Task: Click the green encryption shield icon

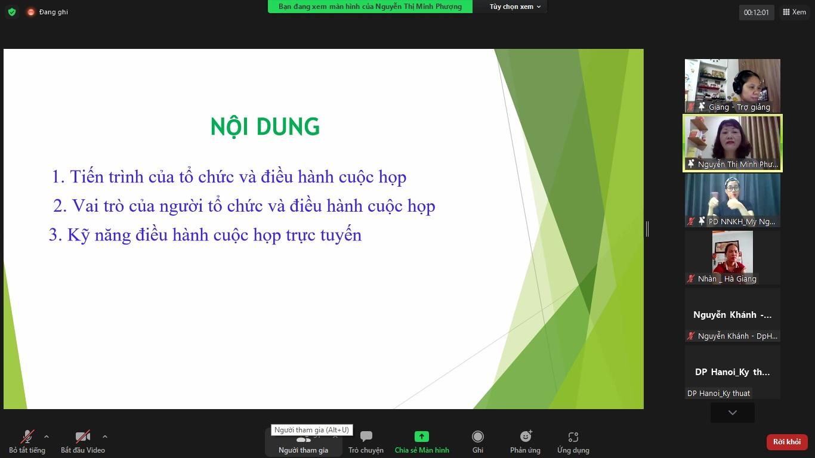Action: tap(12, 12)
